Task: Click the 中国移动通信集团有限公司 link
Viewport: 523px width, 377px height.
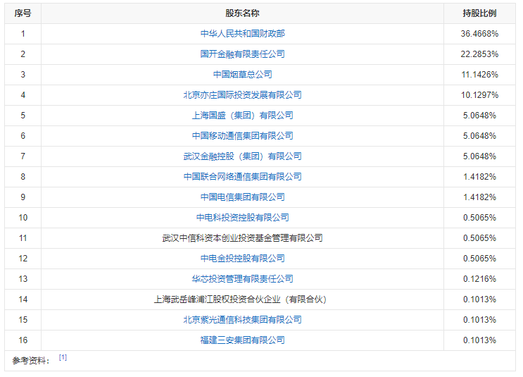Action: click(242, 136)
